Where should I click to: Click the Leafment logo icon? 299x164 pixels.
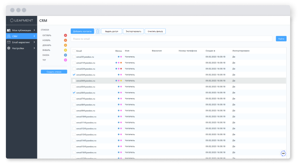click(x=11, y=20)
